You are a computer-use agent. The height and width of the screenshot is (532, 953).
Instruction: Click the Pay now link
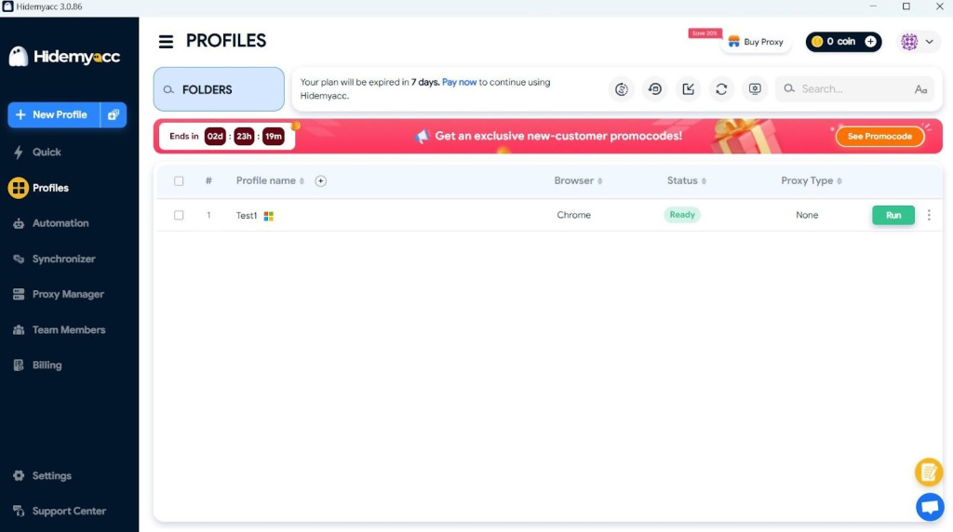459,82
